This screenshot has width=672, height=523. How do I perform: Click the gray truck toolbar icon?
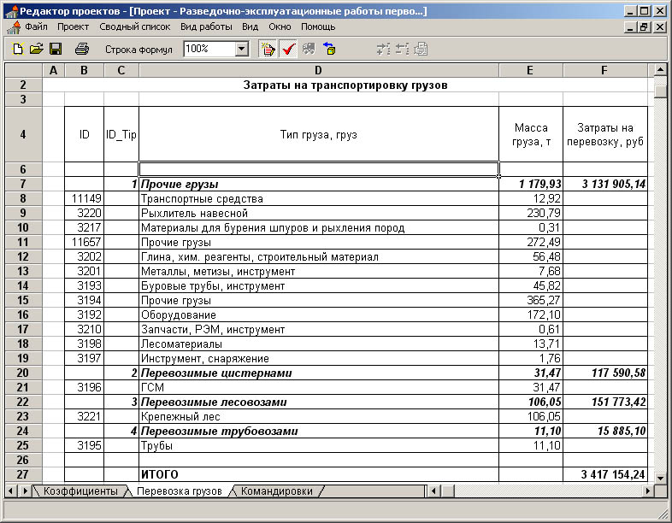pos(309,49)
